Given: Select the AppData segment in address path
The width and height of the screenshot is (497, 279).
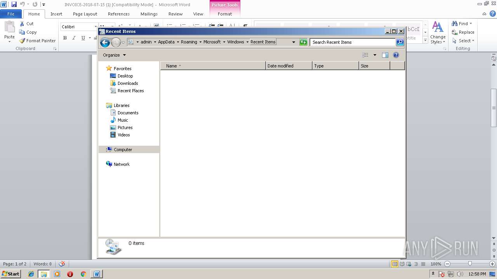Looking at the screenshot, I should (166, 42).
